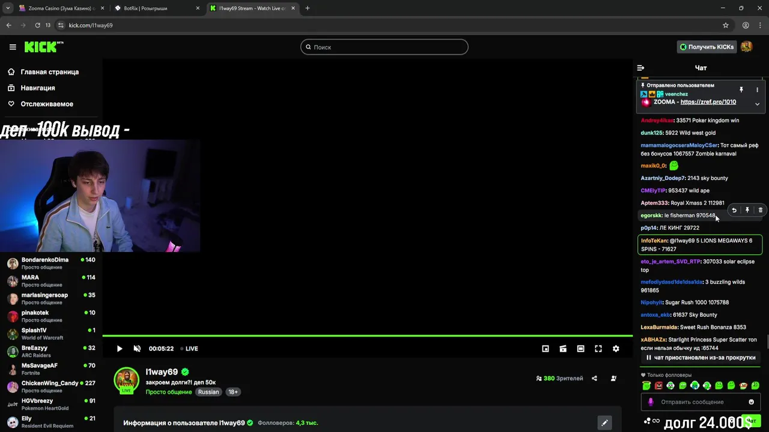Screen dimensions: 769x432
Task: Go to the KICK logo home
Action: click(x=44, y=47)
